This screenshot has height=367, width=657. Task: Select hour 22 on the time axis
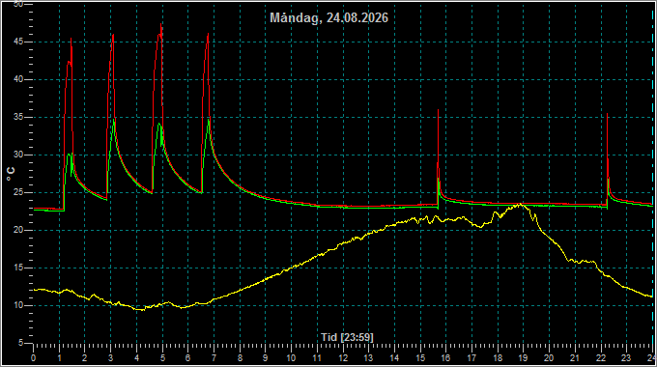(601, 358)
